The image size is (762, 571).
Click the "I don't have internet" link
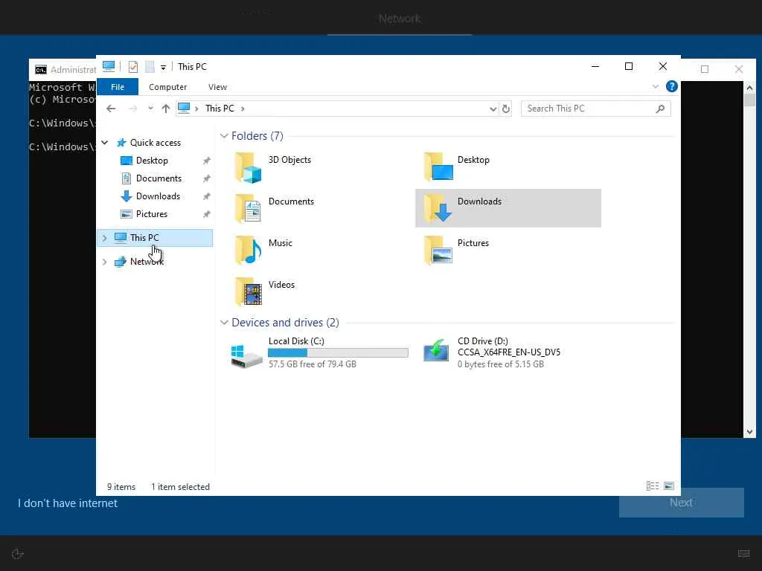tap(68, 503)
